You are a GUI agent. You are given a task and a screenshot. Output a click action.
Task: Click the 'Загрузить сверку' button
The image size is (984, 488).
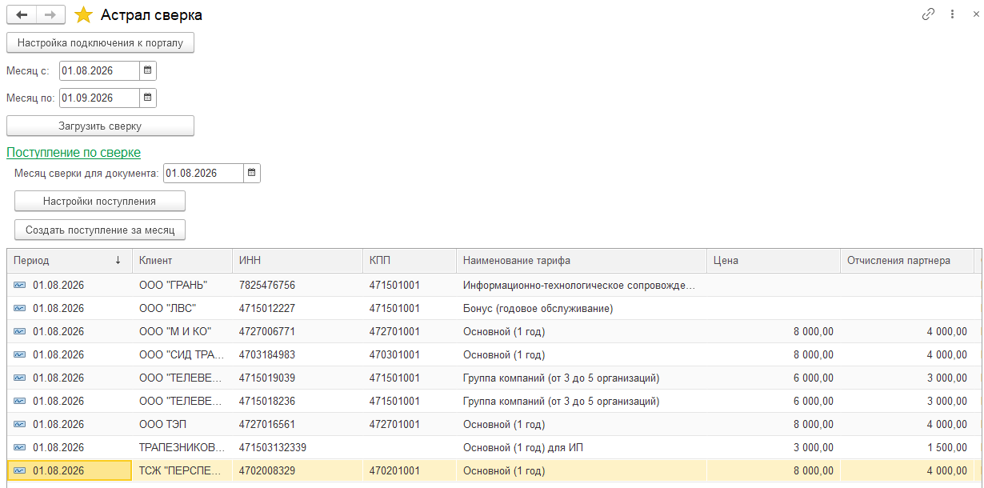click(101, 126)
